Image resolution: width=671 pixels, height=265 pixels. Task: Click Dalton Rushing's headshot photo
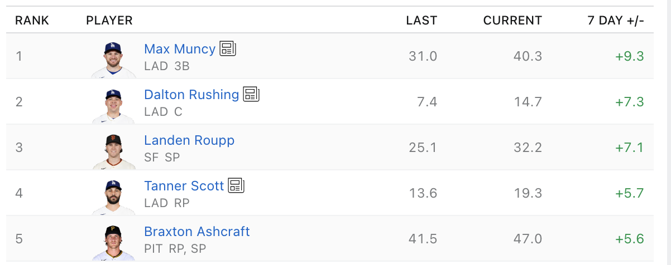tap(113, 105)
